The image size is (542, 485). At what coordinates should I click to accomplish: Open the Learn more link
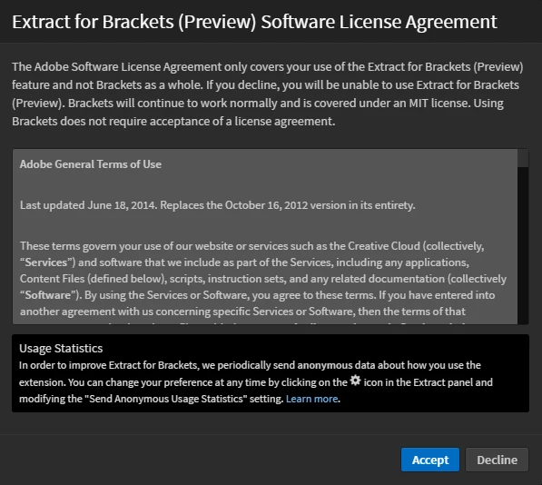tap(311, 399)
